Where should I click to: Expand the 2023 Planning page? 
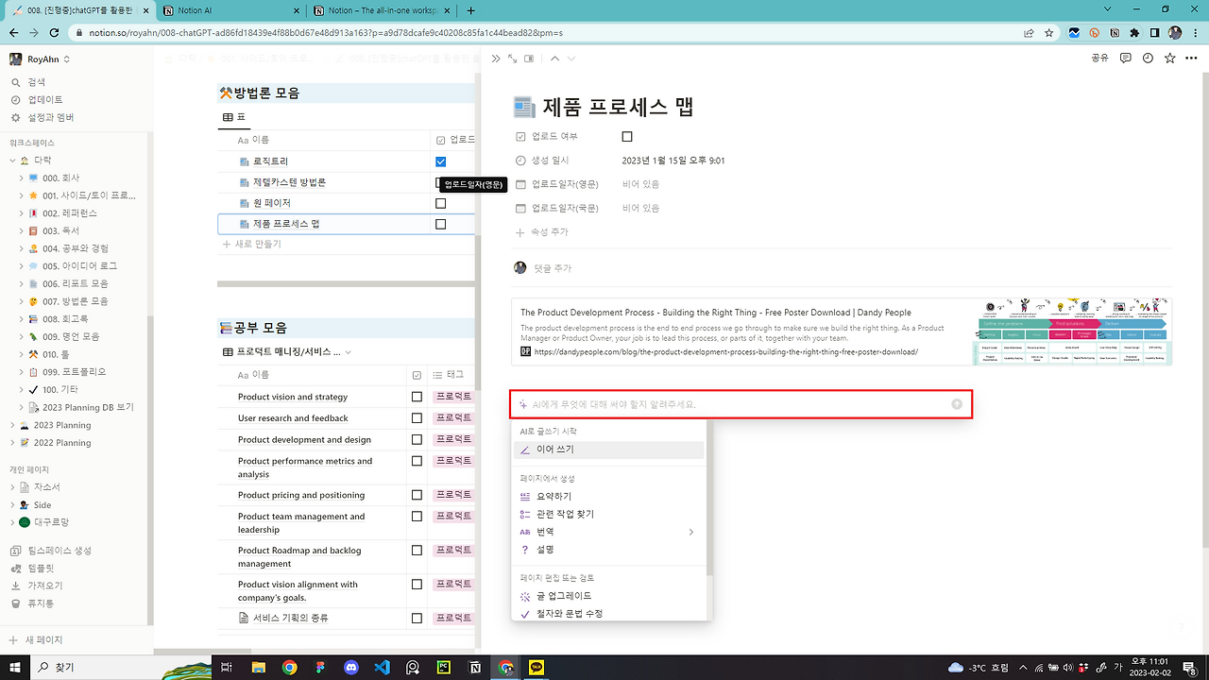click(x=13, y=425)
